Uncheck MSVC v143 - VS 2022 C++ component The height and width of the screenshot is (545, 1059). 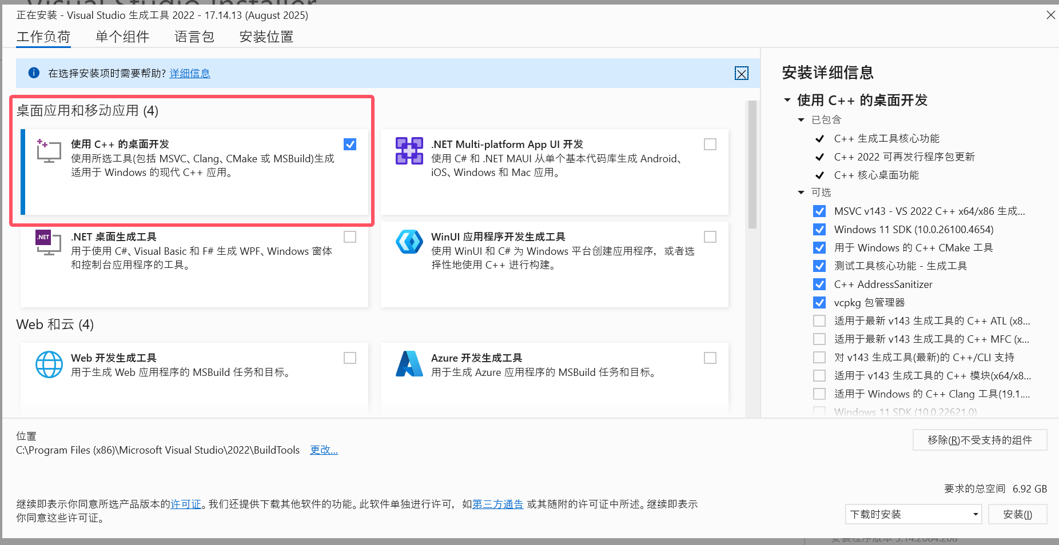[x=819, y=211]
